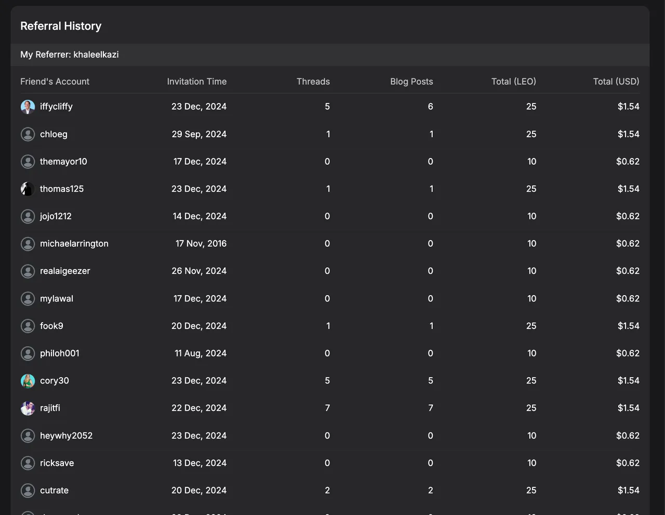The image size is (665, 515).
Task: Click iffycliffy's profile avatar
Action: point(28,107)
